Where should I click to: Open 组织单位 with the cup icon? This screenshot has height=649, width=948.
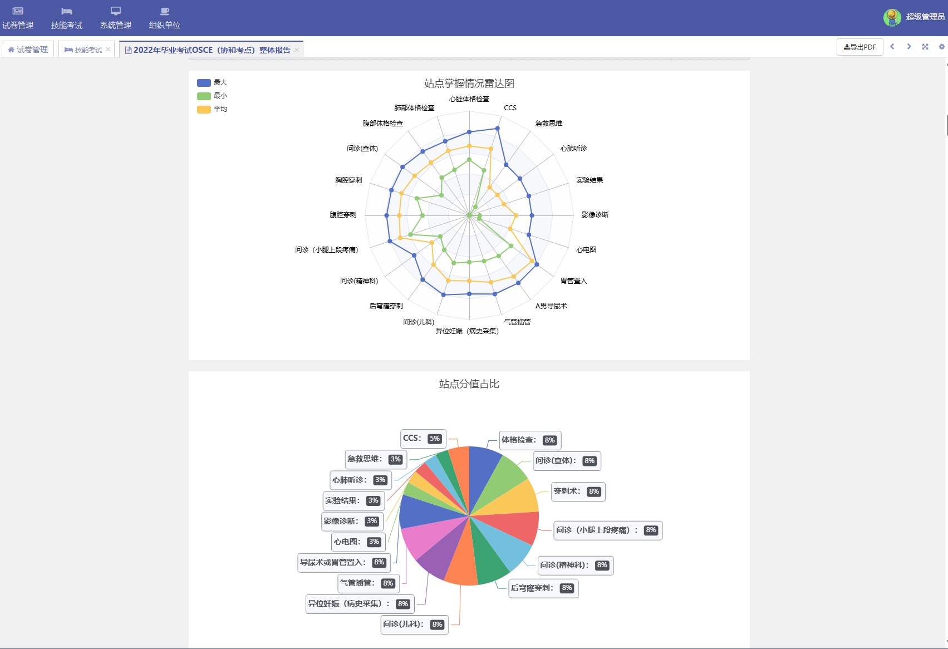[x=165, y=18]
